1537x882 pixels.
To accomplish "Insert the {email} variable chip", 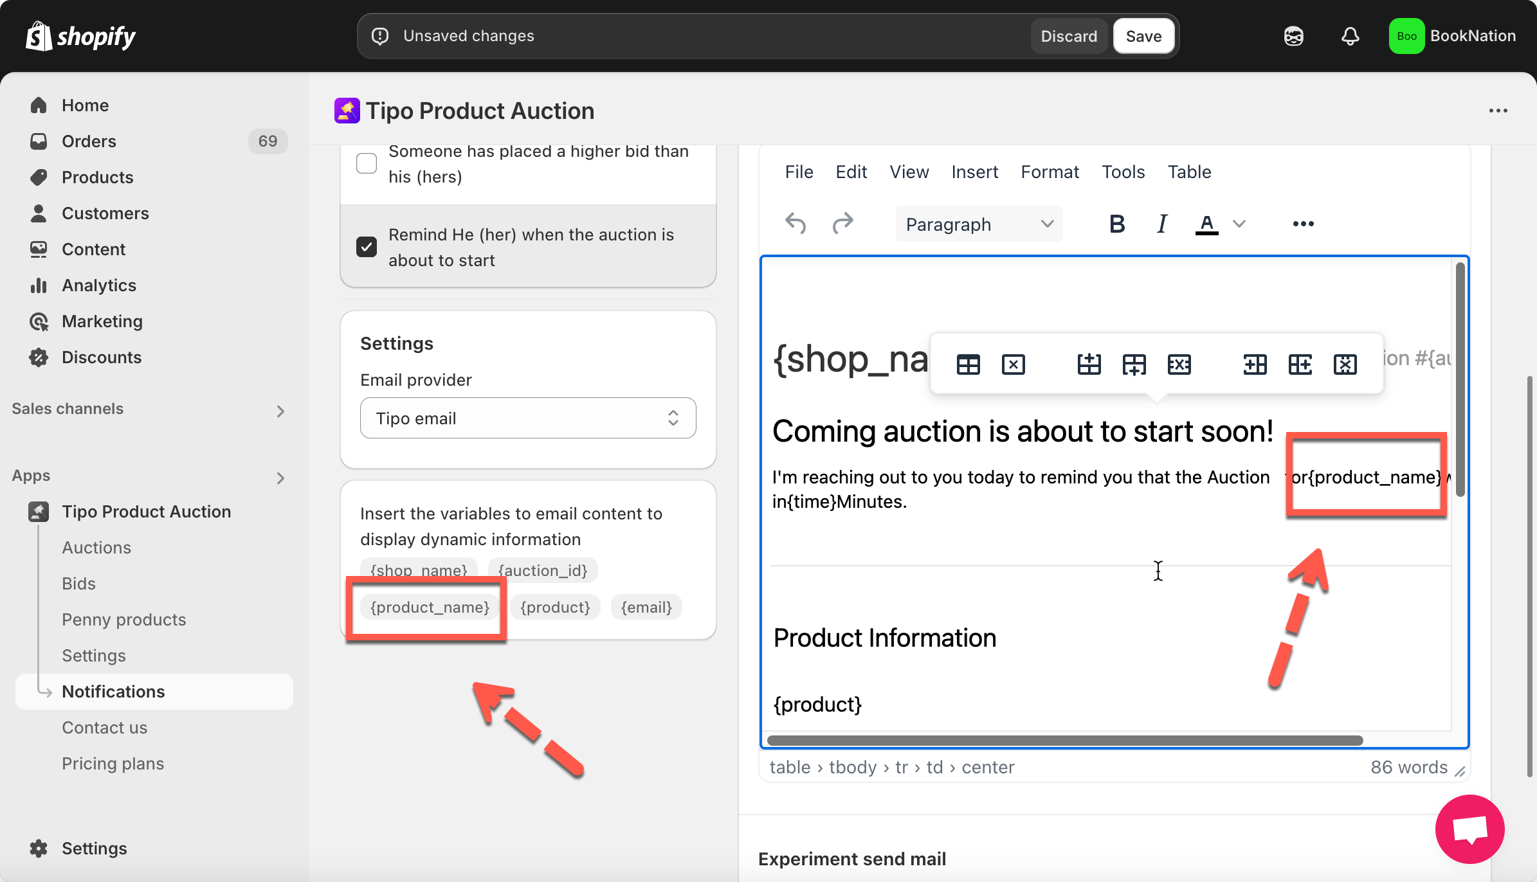I will click(x=646, y=607).
